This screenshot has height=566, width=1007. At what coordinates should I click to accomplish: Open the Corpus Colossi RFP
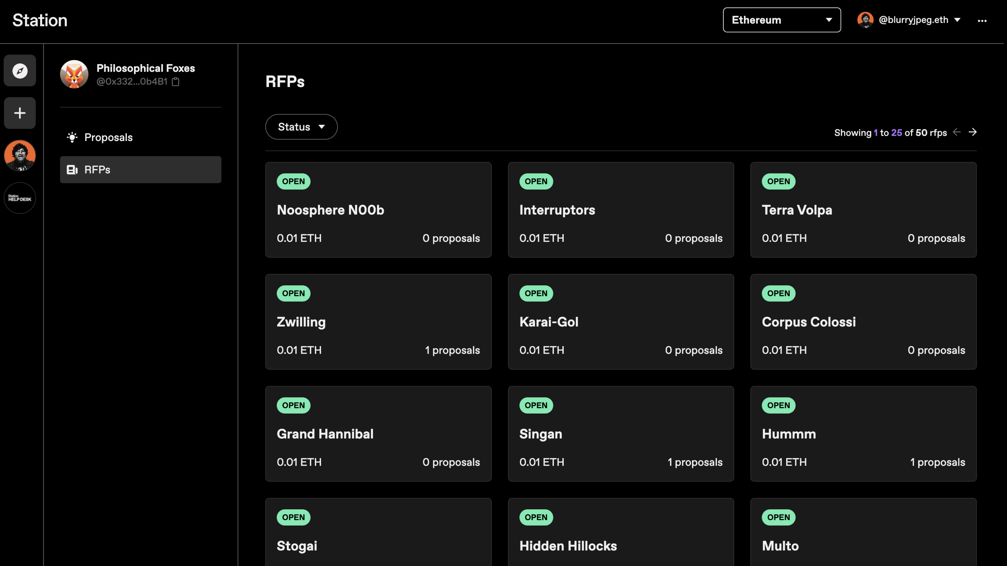[x=863, y=322]
